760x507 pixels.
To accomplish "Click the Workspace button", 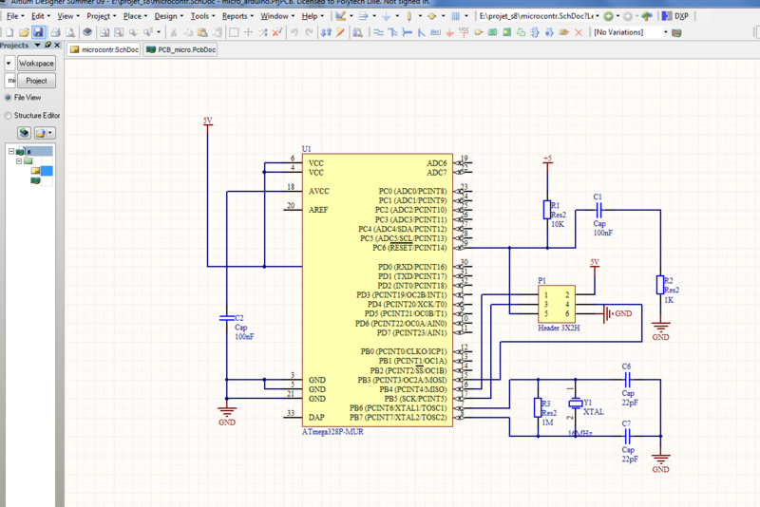I will 36,64.
